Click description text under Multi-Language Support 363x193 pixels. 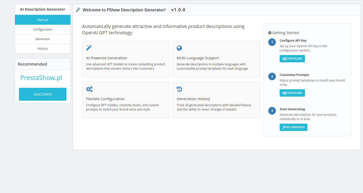point(213,66)
